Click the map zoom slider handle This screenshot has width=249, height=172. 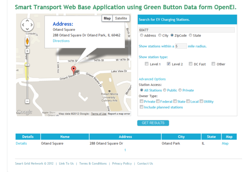tap(27, 65)
